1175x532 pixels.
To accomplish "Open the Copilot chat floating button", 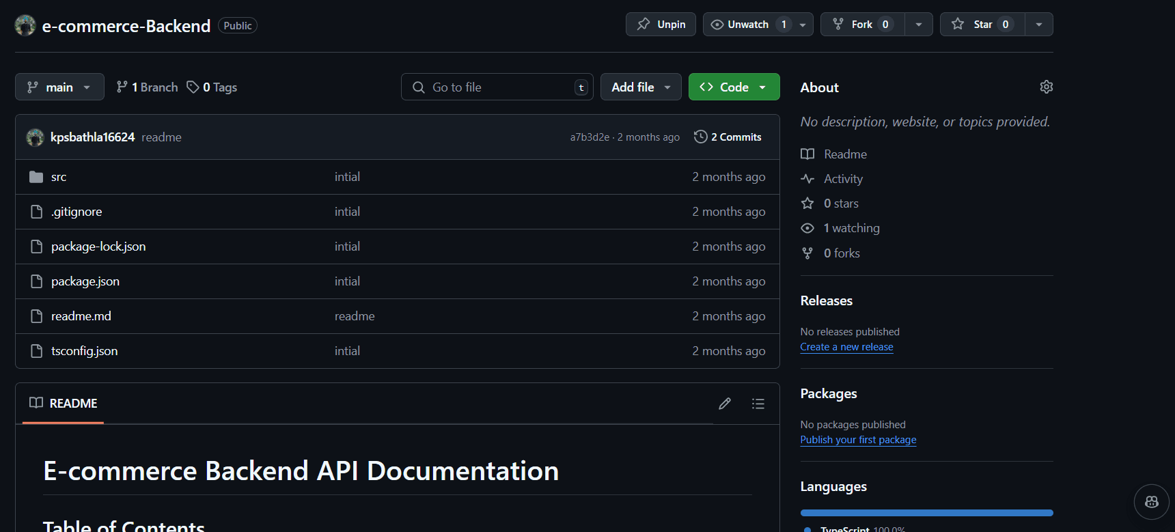I will click(x=1152, y=502).
